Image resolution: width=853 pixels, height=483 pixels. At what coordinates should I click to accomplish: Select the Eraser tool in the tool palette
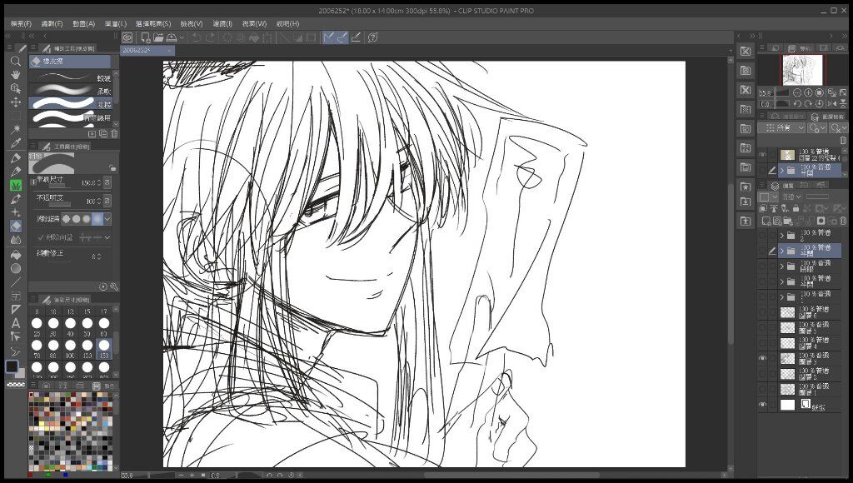pyautogui.click(x=16, y=226)
